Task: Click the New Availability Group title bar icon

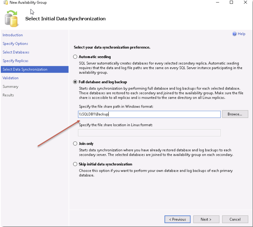Action: click(x=6, y=2)
